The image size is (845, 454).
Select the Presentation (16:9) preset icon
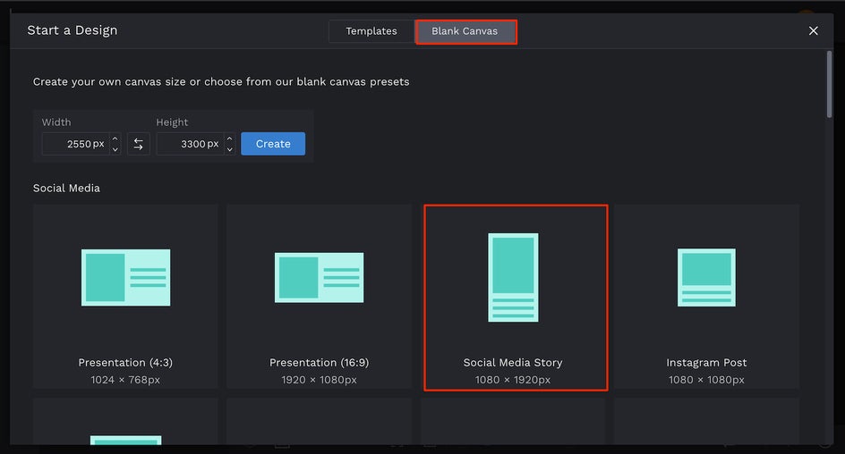(x=319, y=278)
